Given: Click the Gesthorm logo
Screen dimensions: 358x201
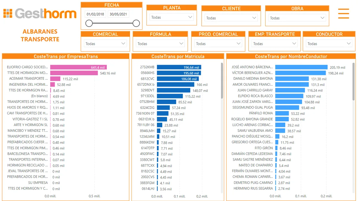Looking at the screenshot, I should [x=40, y=13].
